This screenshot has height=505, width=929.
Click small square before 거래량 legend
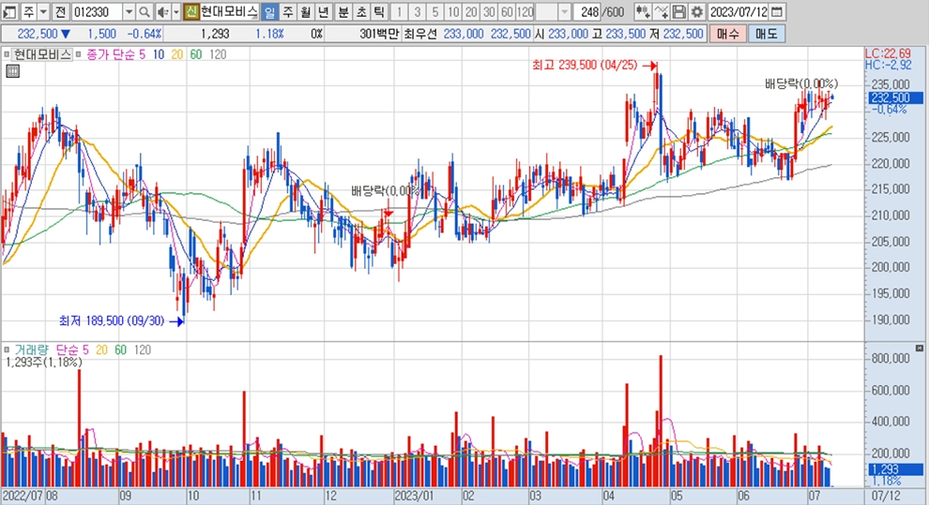[7, 349]
